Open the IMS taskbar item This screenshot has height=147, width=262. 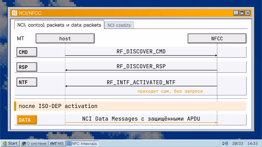click(x=57, y=143)
